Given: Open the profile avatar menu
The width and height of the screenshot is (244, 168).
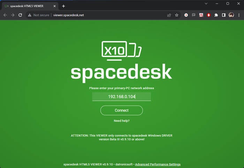Looking at the screenshot, I should 231,15.
